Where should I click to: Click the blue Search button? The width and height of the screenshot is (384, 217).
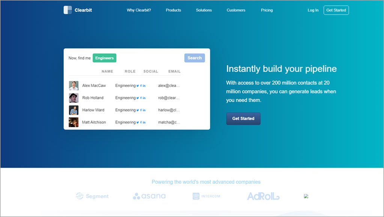(x=194, y=58)
